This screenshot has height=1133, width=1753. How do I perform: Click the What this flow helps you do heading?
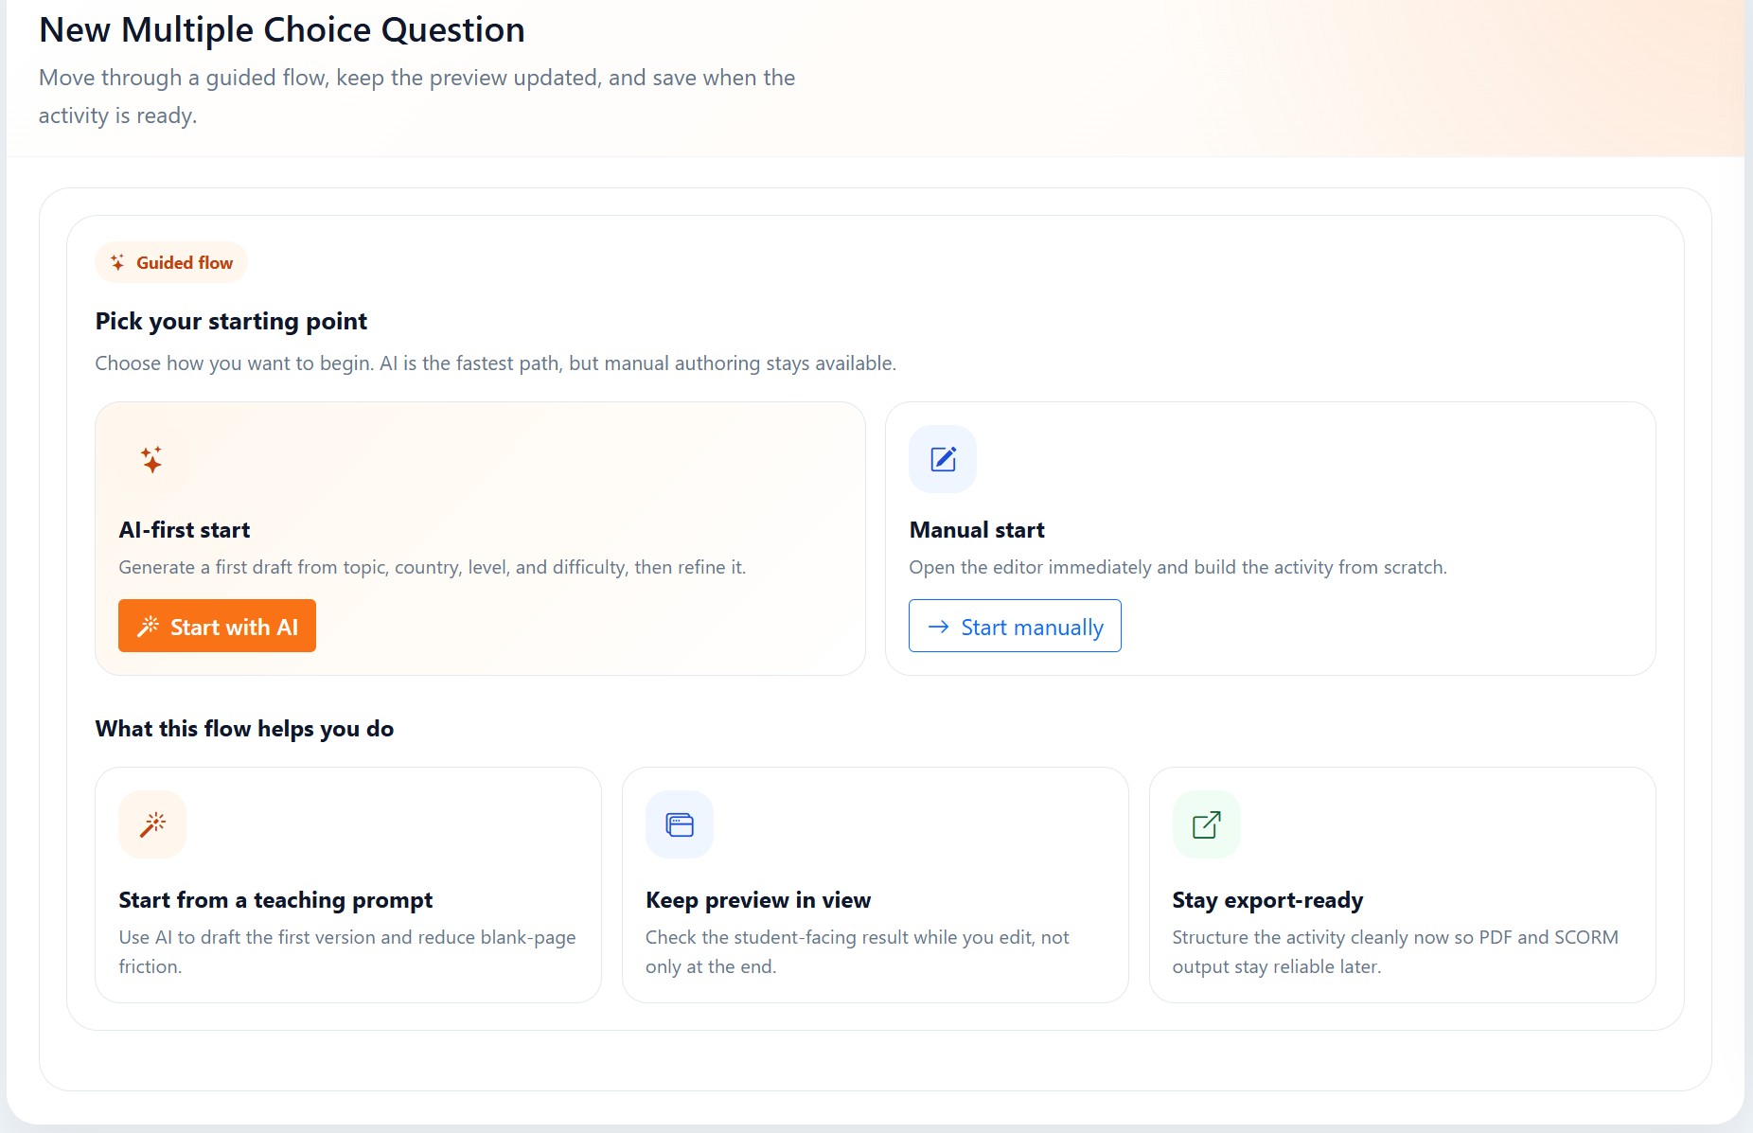244,729
